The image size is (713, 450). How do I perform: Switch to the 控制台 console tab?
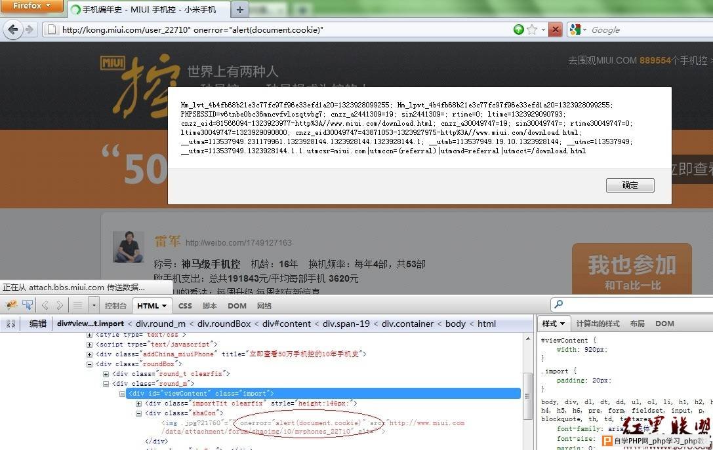coord(115,306)
